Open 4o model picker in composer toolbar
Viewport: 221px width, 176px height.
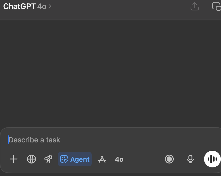pos(119,159)
